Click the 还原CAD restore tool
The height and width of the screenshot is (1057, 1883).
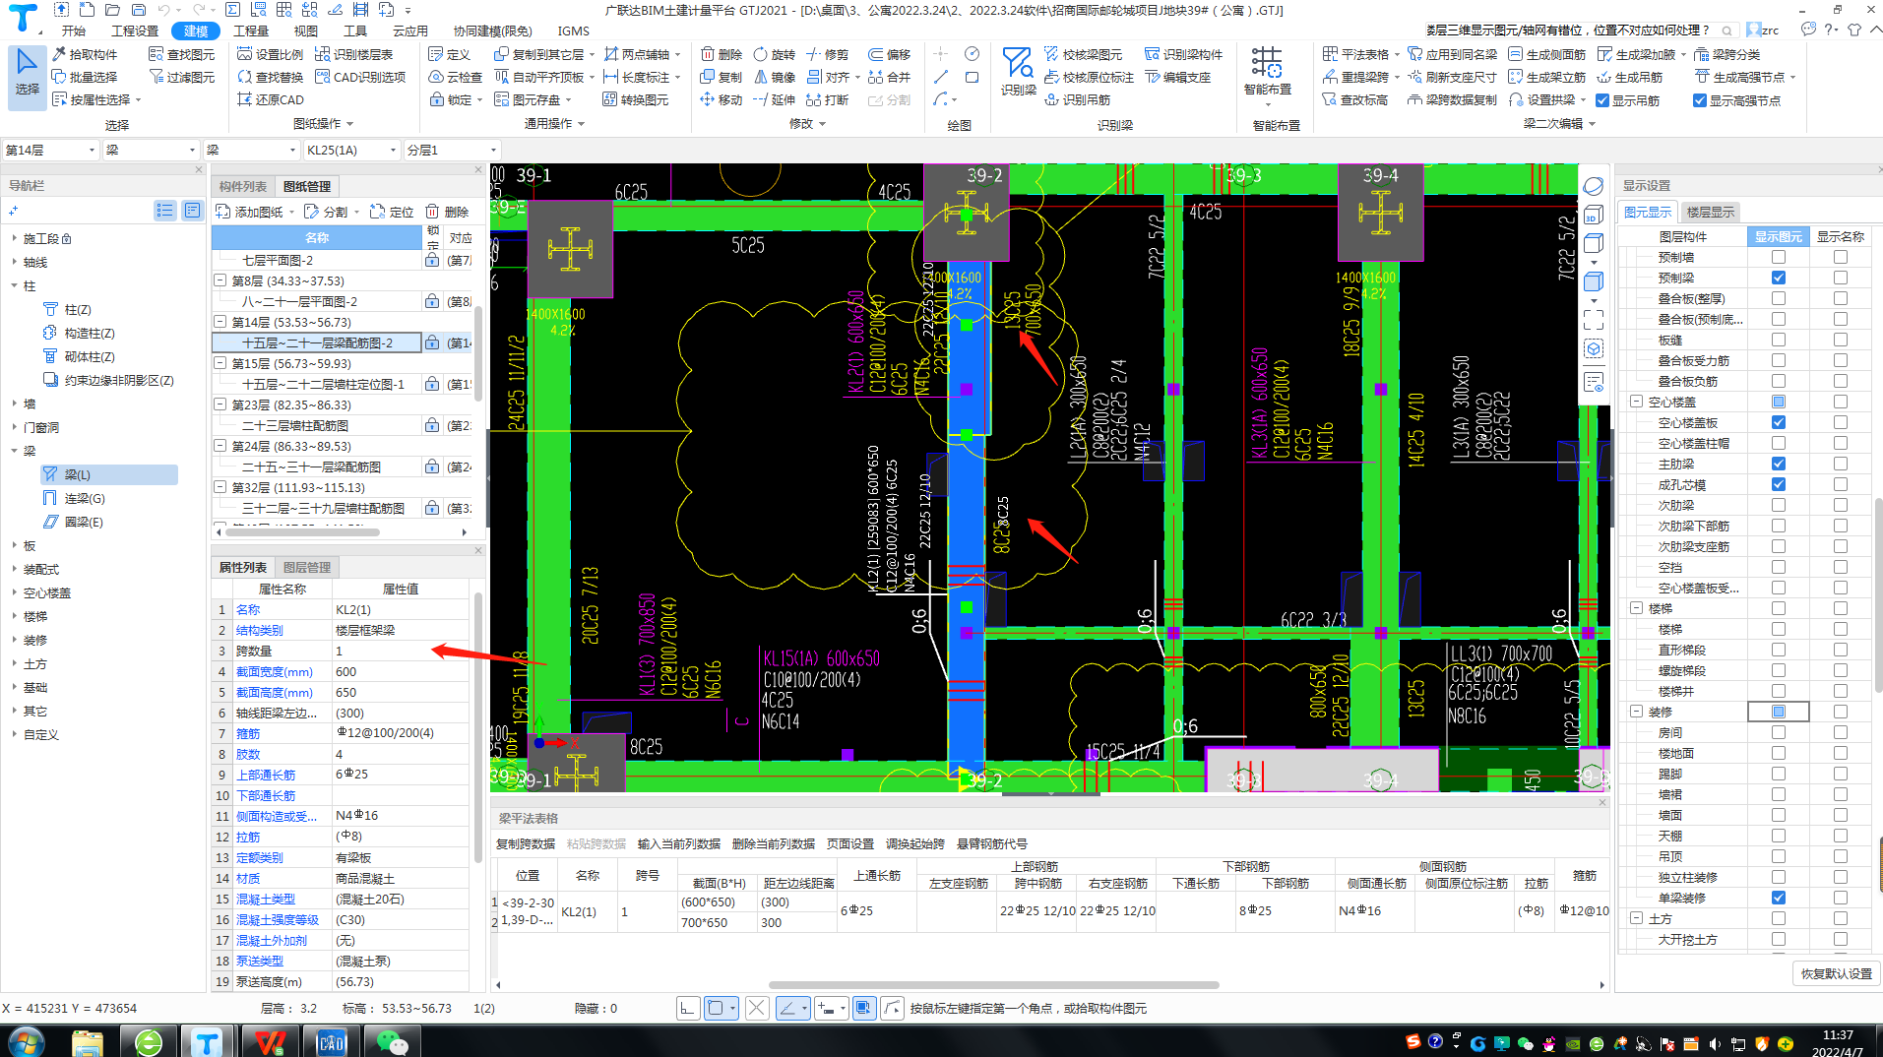point(271,99)
